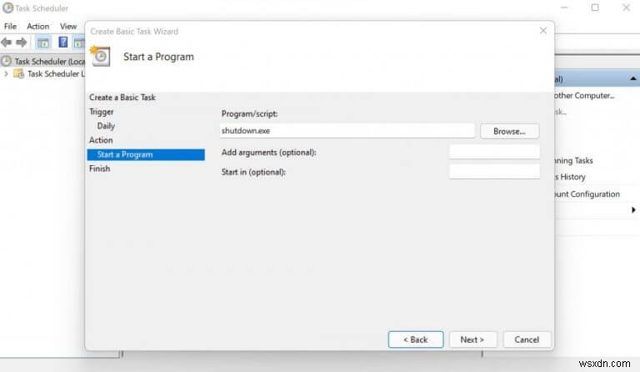The width and height of the screenshot is (640, 372).
Task: Expand the submenu arrow in Actions pane
Action: pyautogui.click(x=633, y=210)
